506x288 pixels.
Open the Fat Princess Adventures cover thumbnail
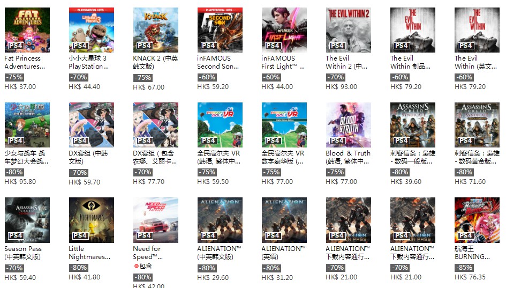[x=27, y=29]
